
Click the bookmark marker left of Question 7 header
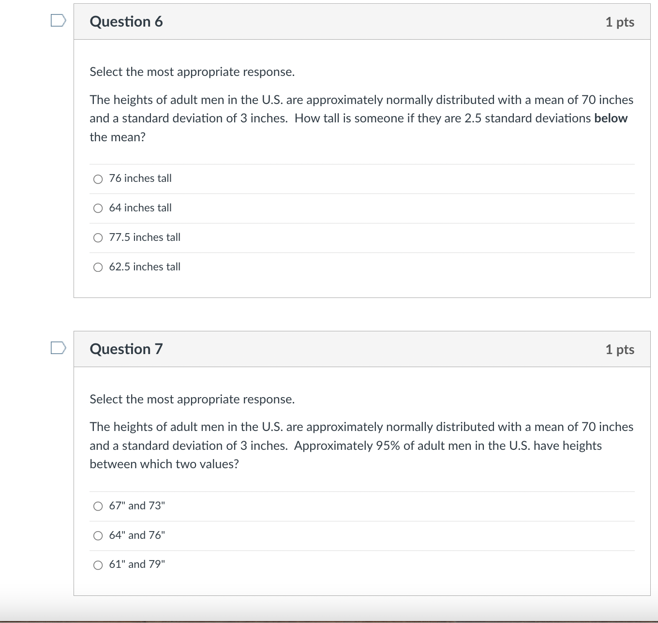point(58,348)
